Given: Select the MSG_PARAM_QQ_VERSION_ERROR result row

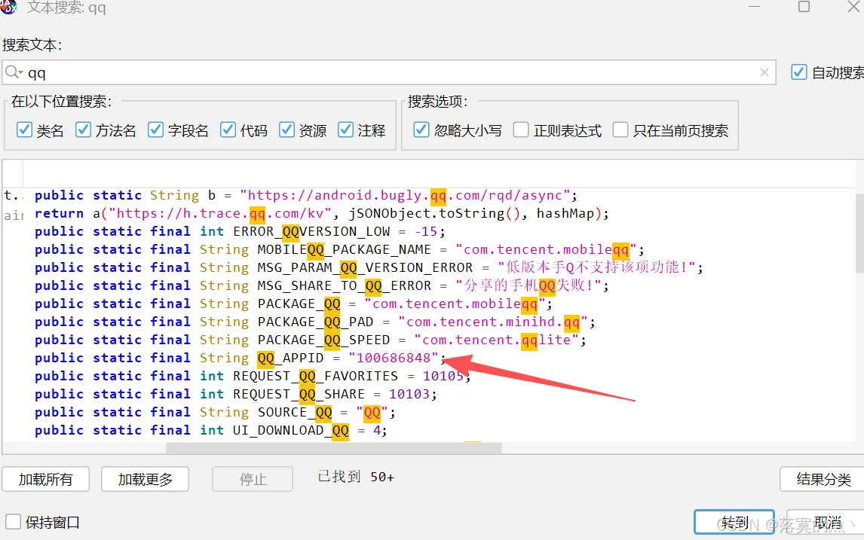Looking at the screenshot, I should click(x=430, y=267).
